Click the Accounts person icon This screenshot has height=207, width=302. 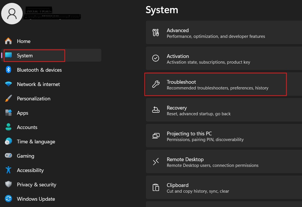(8, 127)
